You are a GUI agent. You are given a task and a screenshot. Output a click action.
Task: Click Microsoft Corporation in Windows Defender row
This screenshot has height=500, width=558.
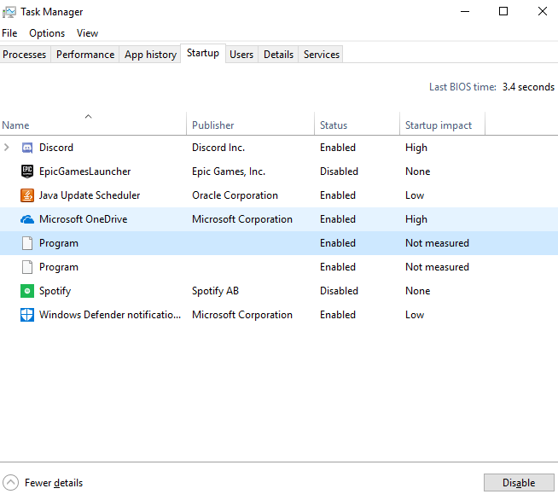(242, 315)
